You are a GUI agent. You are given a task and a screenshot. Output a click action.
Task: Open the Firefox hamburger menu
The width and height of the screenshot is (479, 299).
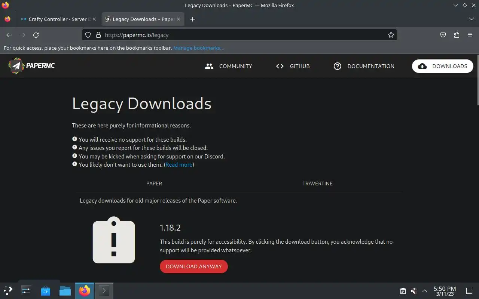(470, 35)
